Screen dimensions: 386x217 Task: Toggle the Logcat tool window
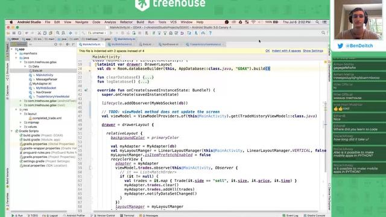(51, 216)
